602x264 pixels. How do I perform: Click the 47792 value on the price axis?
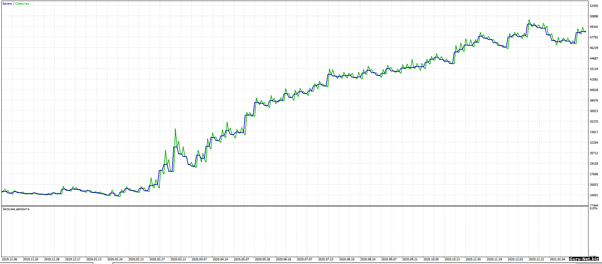[x=594, y=37]
